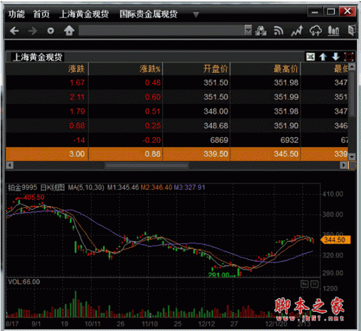Open the RSS feed toolbar icon
361x331 pixels.
[279, 30]
